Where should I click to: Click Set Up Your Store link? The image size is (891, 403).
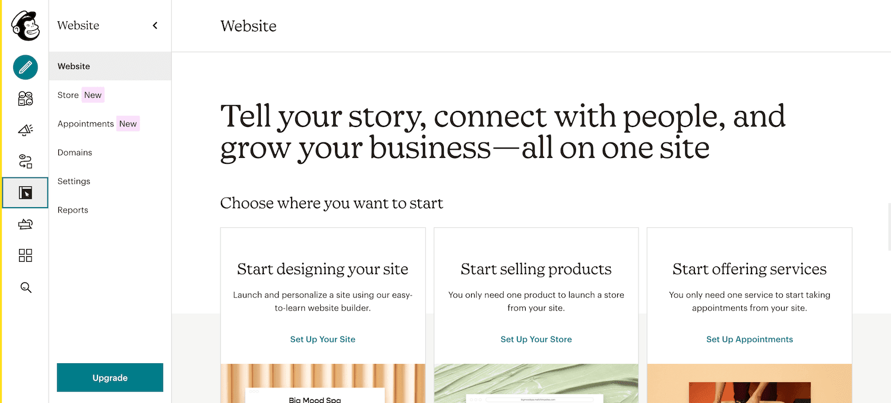536,339
